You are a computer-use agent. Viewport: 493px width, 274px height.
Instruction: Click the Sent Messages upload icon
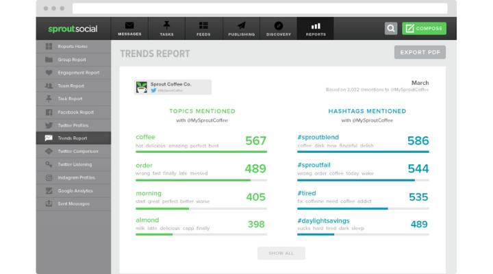pos(49,203)
